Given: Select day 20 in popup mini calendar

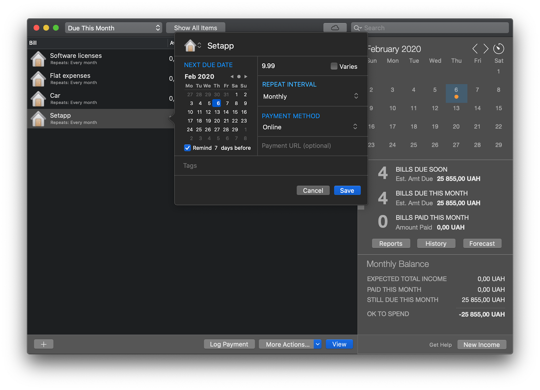Looking at the screenshot, I should (217, 121).
